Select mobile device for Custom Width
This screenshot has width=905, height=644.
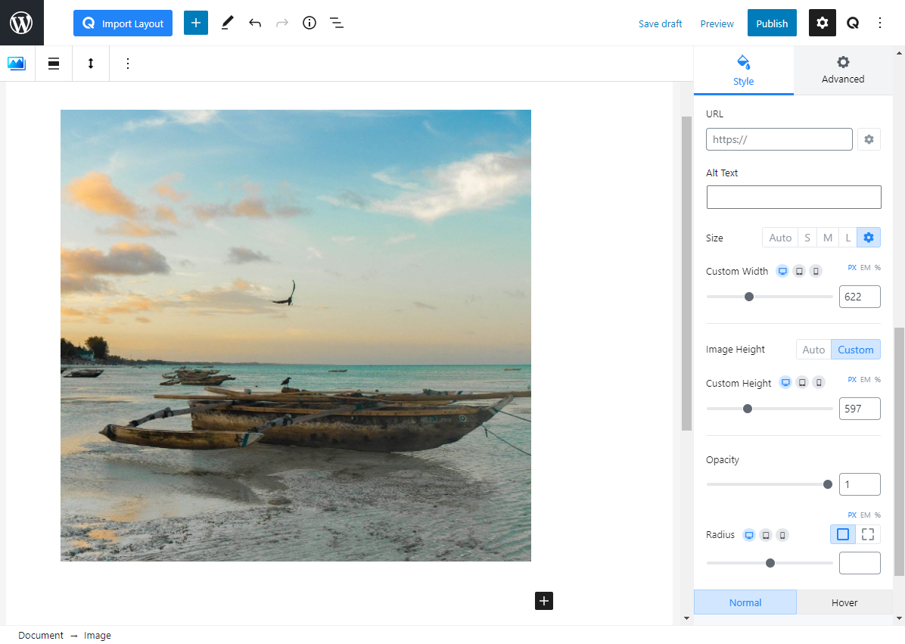click(816, 271)
